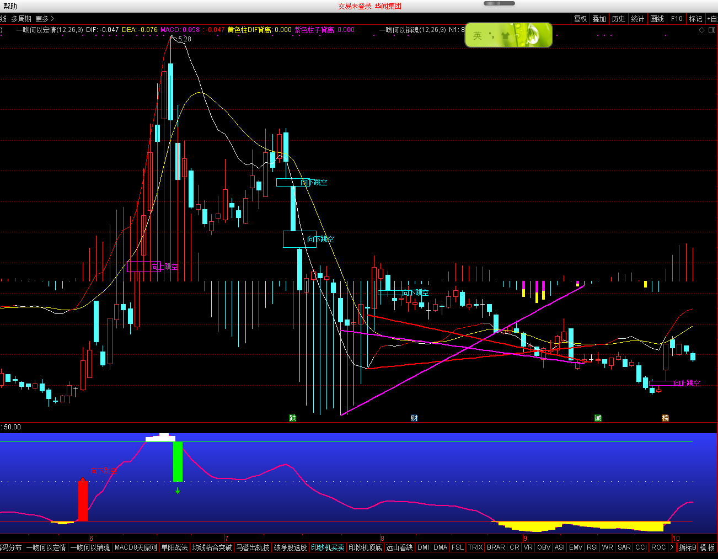The image size is (718, 559).
Task: Click the 叠加 overlay button
Action: point(599,19)
